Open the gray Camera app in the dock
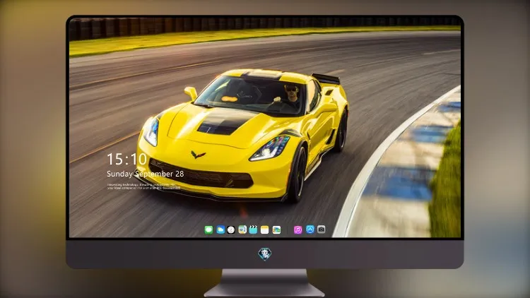The image size is (530, 298). pos(322,230)
